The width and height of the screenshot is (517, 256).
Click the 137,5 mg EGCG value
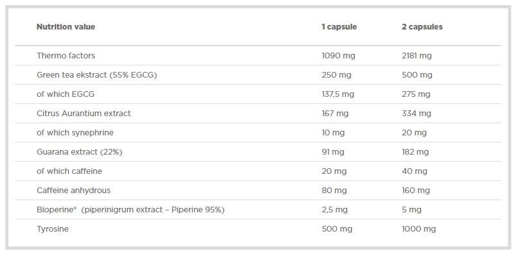point(338,94)
